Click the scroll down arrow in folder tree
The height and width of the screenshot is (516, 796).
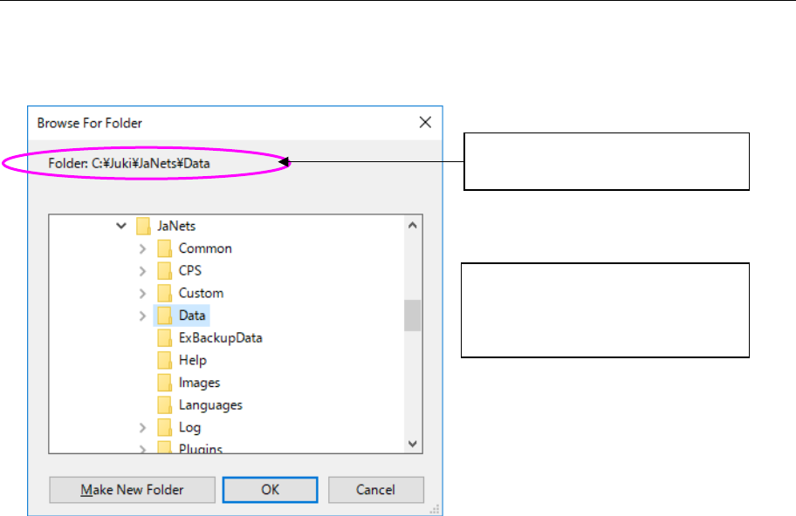[x=414, y=445]
